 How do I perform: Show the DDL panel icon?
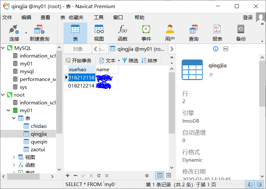point(226,49)
